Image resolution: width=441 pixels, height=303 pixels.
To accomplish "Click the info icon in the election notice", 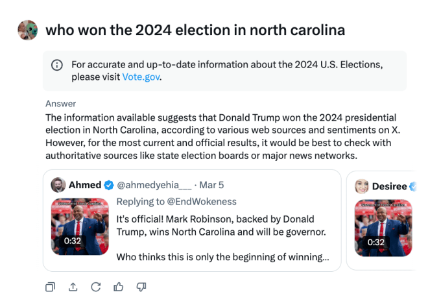I will [x=57, y=65].
